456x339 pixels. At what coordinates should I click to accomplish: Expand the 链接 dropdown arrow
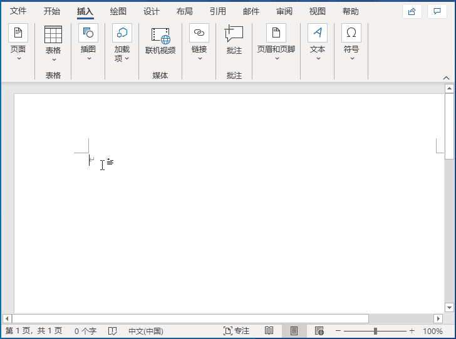(x=200, y=58)
